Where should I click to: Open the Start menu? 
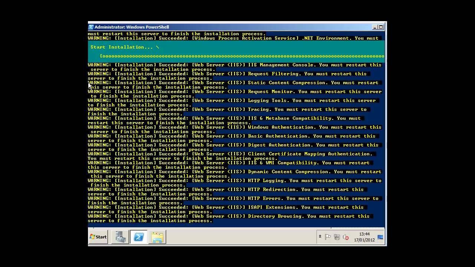(98, 237)
